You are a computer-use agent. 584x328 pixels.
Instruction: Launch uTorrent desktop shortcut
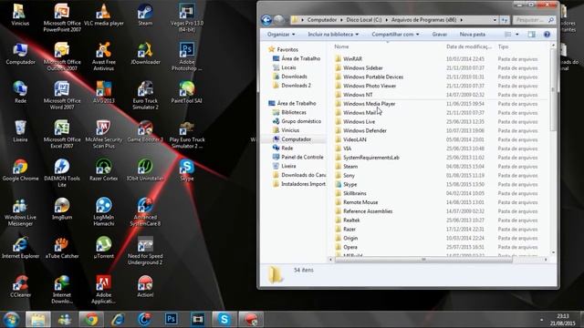(x=103, y=248)
